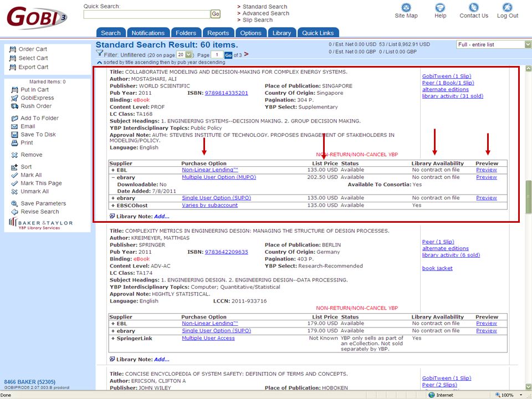Screen dimensions: 532x399
Task: Open Non-Linear Lending option at 135.00 USD
Action: pyautogui.click(x=209, y=170)
